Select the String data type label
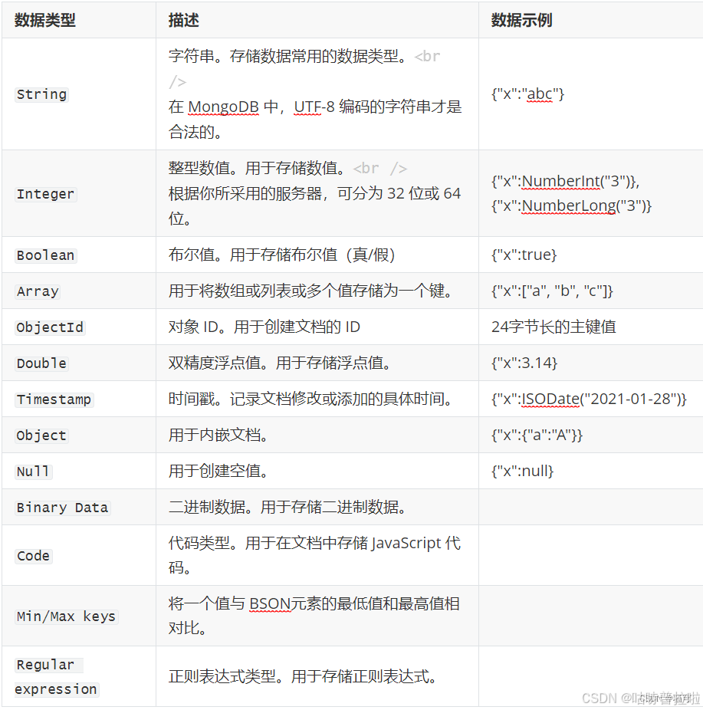703x710 pixels. 41,94
